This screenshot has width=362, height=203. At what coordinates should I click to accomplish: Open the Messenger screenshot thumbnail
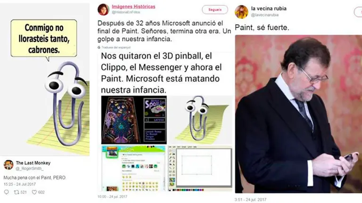tap(134, 169)
